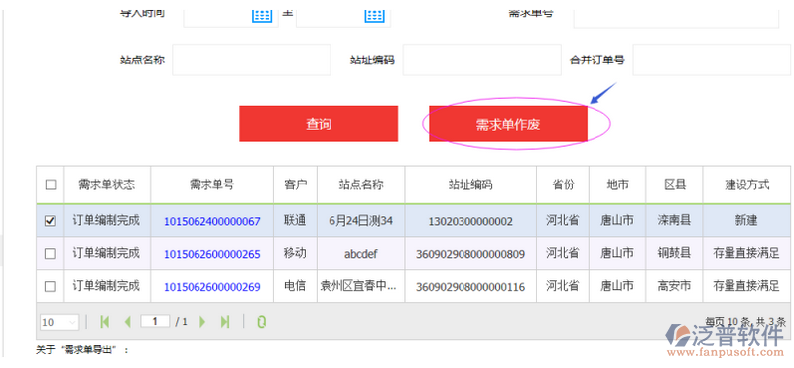Click 存量直接满足 in the 铜鼓县 row
Image resolution: width=794 pixels, height=368 pixels.
(x=746, y=253)
